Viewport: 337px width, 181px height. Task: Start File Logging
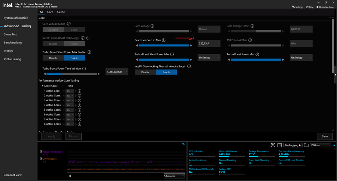293,145
